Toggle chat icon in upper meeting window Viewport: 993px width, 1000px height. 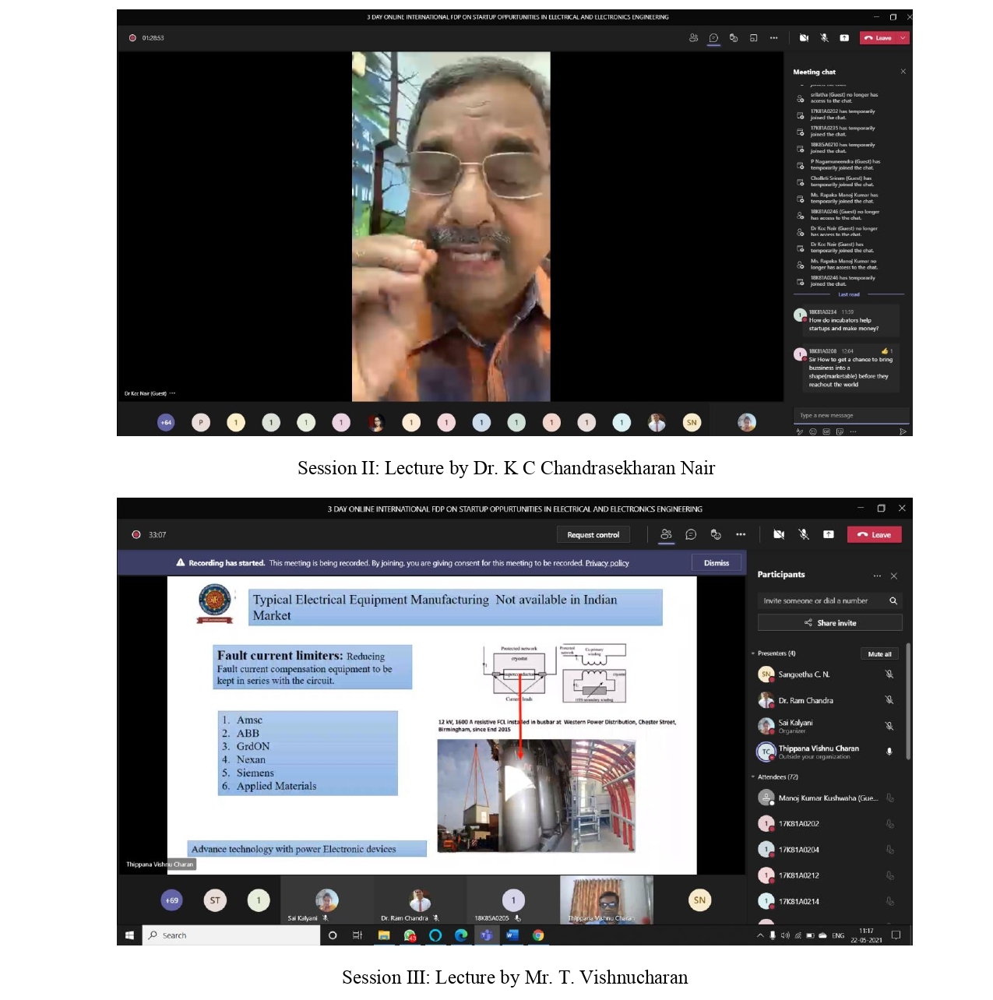713,37
